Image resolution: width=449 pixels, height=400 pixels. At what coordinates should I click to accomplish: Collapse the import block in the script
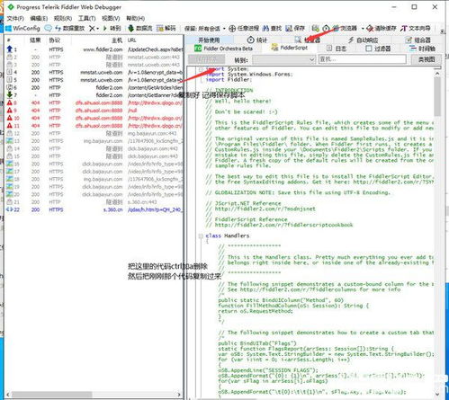(x=201, y=69)
